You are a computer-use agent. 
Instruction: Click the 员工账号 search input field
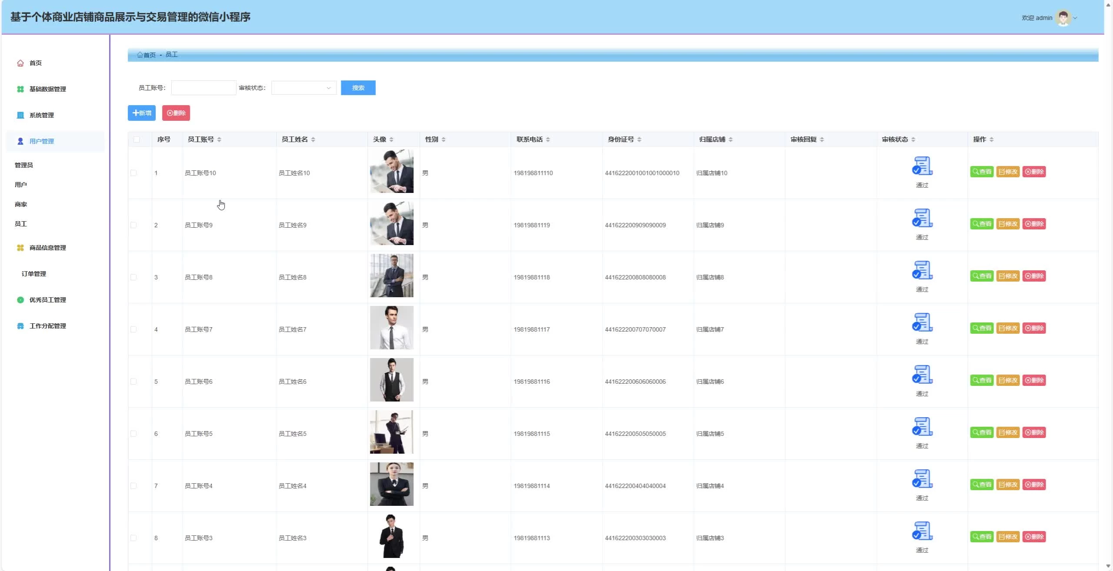[x=203, y=88]
